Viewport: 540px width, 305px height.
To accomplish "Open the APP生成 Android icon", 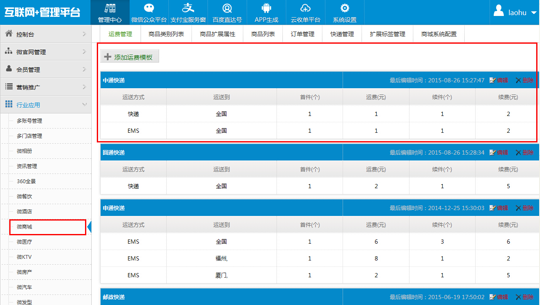I will tap(266, 8).
